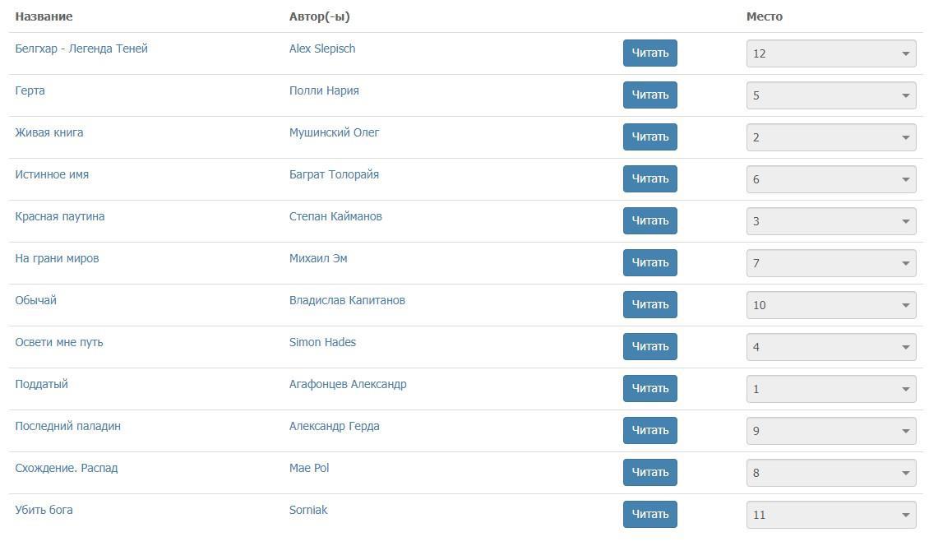Screen dimensions: 929x546
Task: Click the Читать button for Герта
Action: (649, 95)
